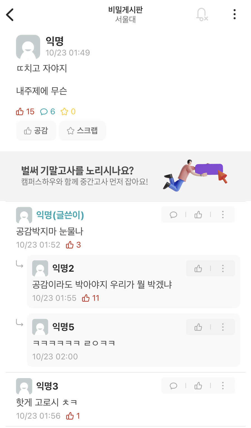Open the post's three-dot menu
This screenshot has height=428, width=251.
point(235,15)
